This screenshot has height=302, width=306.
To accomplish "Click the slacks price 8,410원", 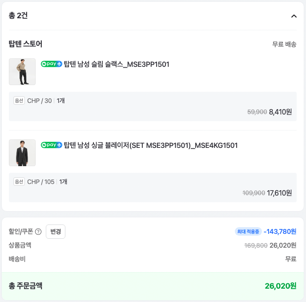I will (280, 112).
